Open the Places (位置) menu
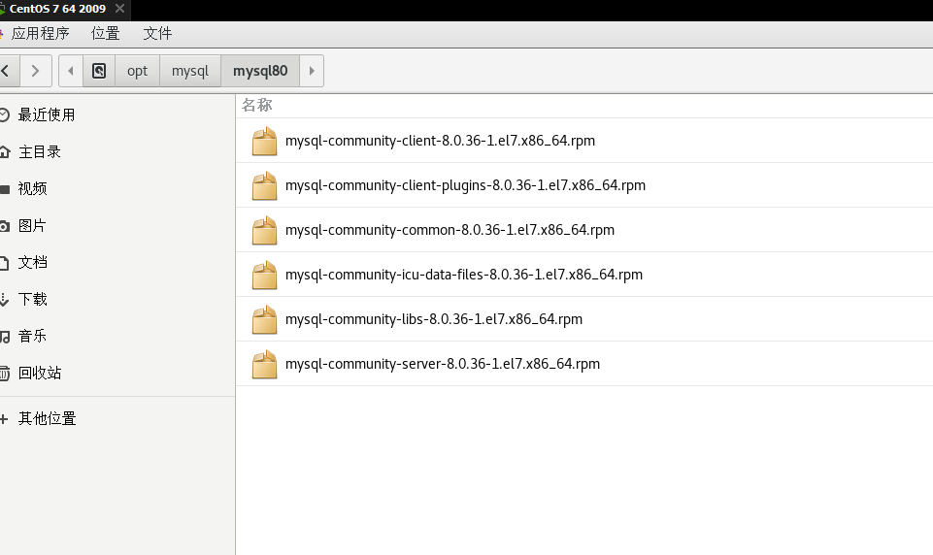This screenshot has height=555, width=933. (x=105, y=33)
